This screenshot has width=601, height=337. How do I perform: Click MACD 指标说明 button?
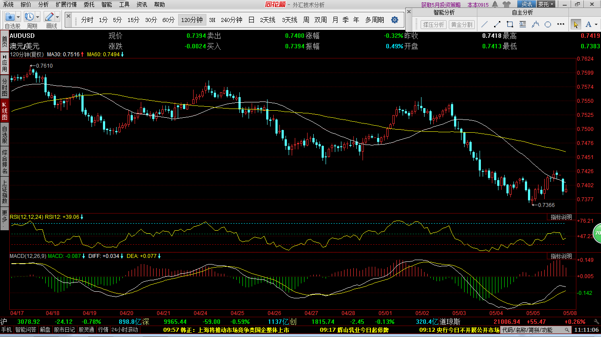click(561, 256)
